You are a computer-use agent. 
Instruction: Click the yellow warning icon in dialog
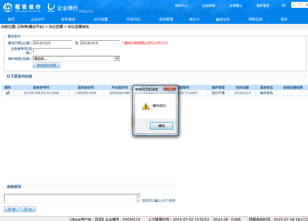(x=146, y=106)
